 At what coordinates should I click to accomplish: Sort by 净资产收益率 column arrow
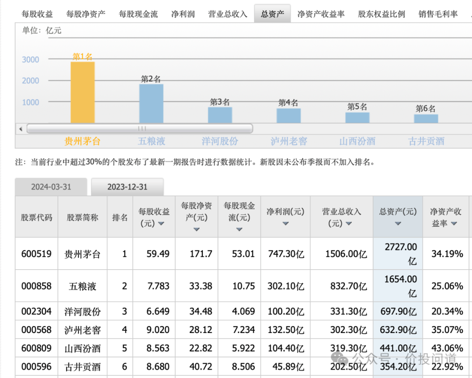coord(454,224)
